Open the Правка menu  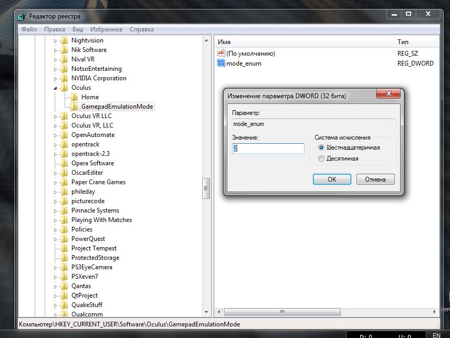[55, 29]
